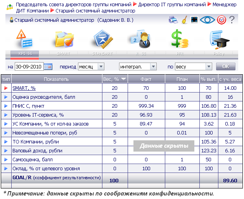244x199 pixels.
Task: Open the по весу sorting dropdown
Action: (x=194, y=67)
